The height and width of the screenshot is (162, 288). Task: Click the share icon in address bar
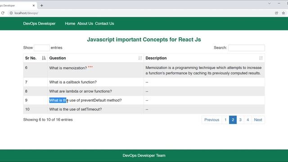pos(276,13)
